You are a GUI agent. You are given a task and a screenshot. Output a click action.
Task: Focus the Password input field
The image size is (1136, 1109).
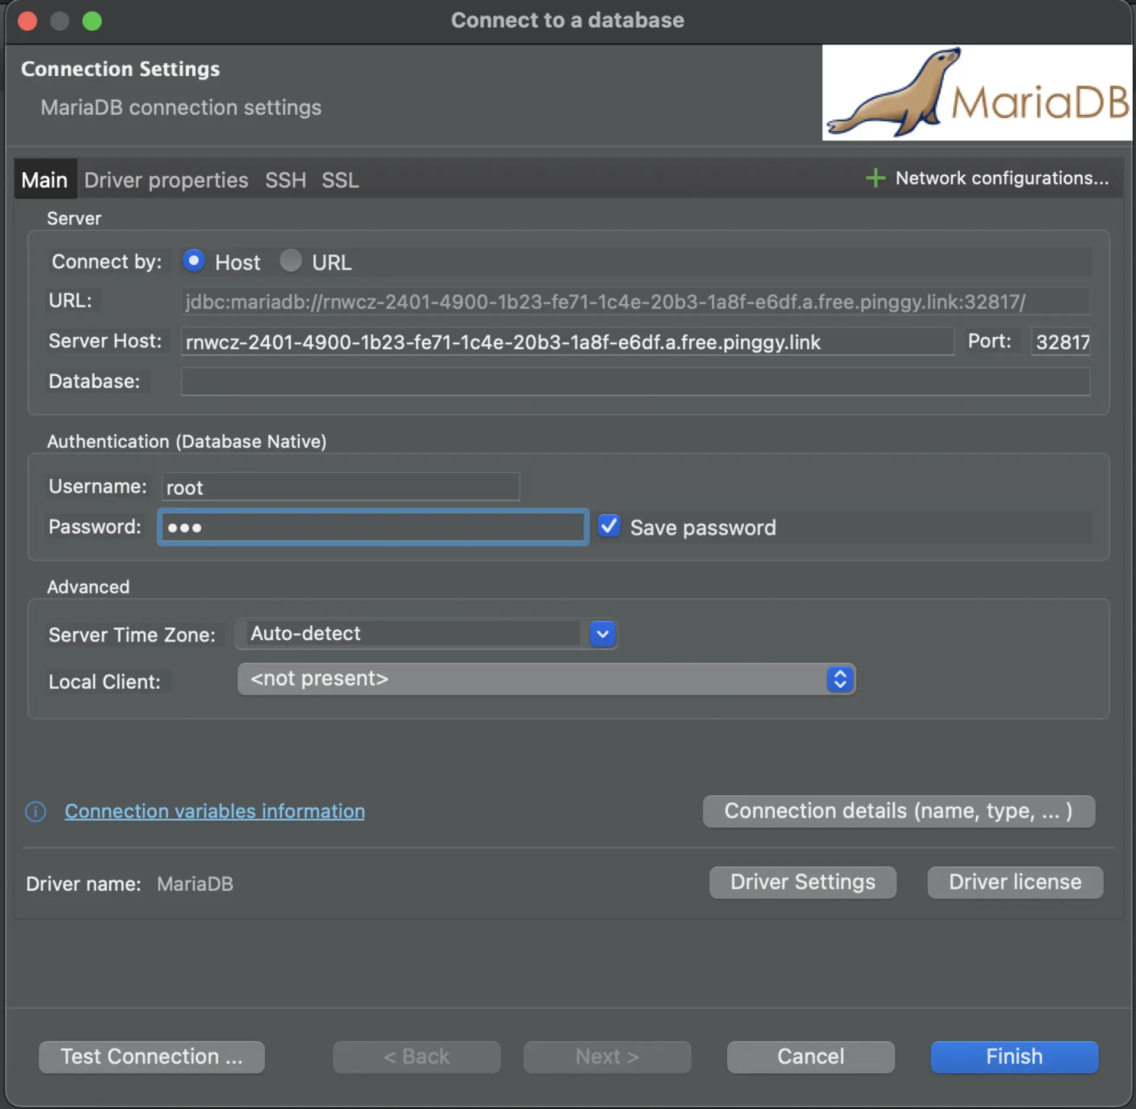click(x=373, y=527)
